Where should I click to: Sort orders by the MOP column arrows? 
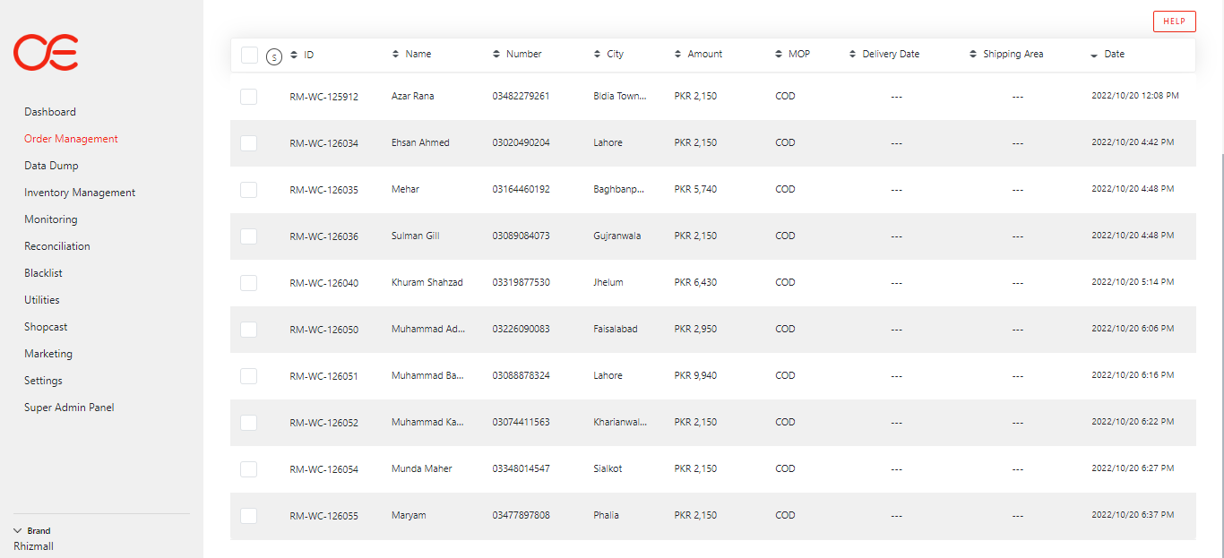pos(779,55)
